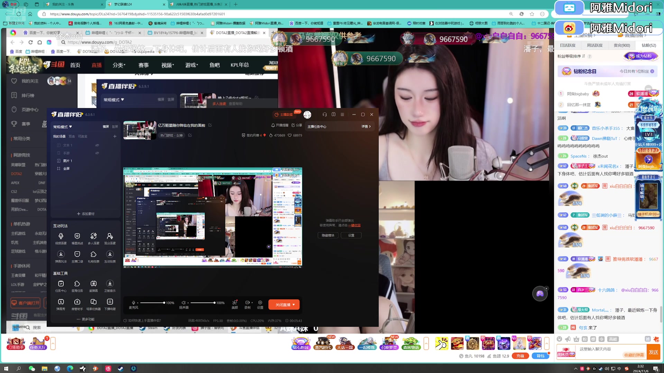664x373 pixels.
Task: Open 正版音乐 tool icon
Action: click(110, 286)
